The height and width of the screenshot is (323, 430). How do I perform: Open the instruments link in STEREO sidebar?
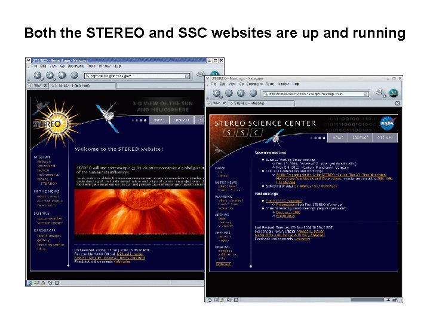[48, 175]
